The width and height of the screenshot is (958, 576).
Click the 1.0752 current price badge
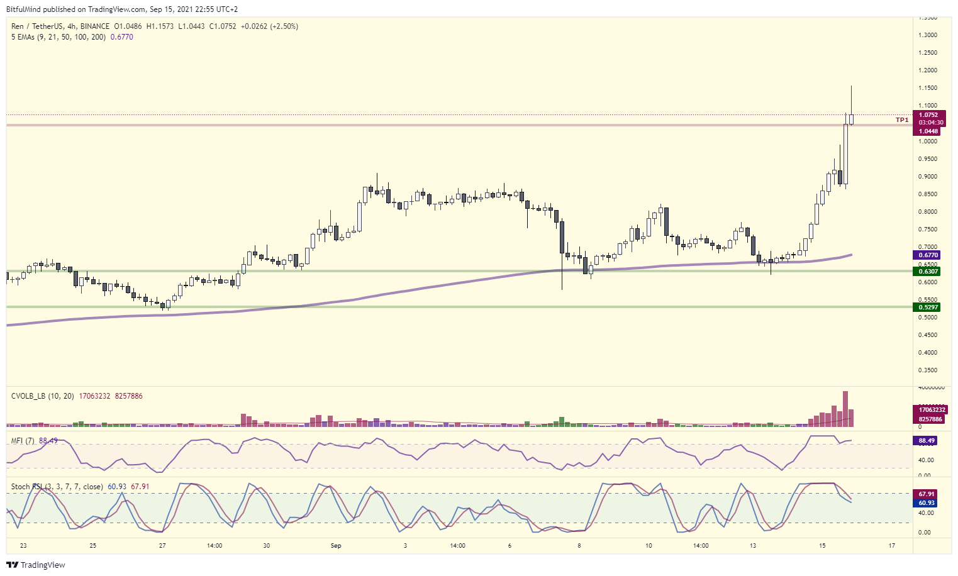(928, 115)
